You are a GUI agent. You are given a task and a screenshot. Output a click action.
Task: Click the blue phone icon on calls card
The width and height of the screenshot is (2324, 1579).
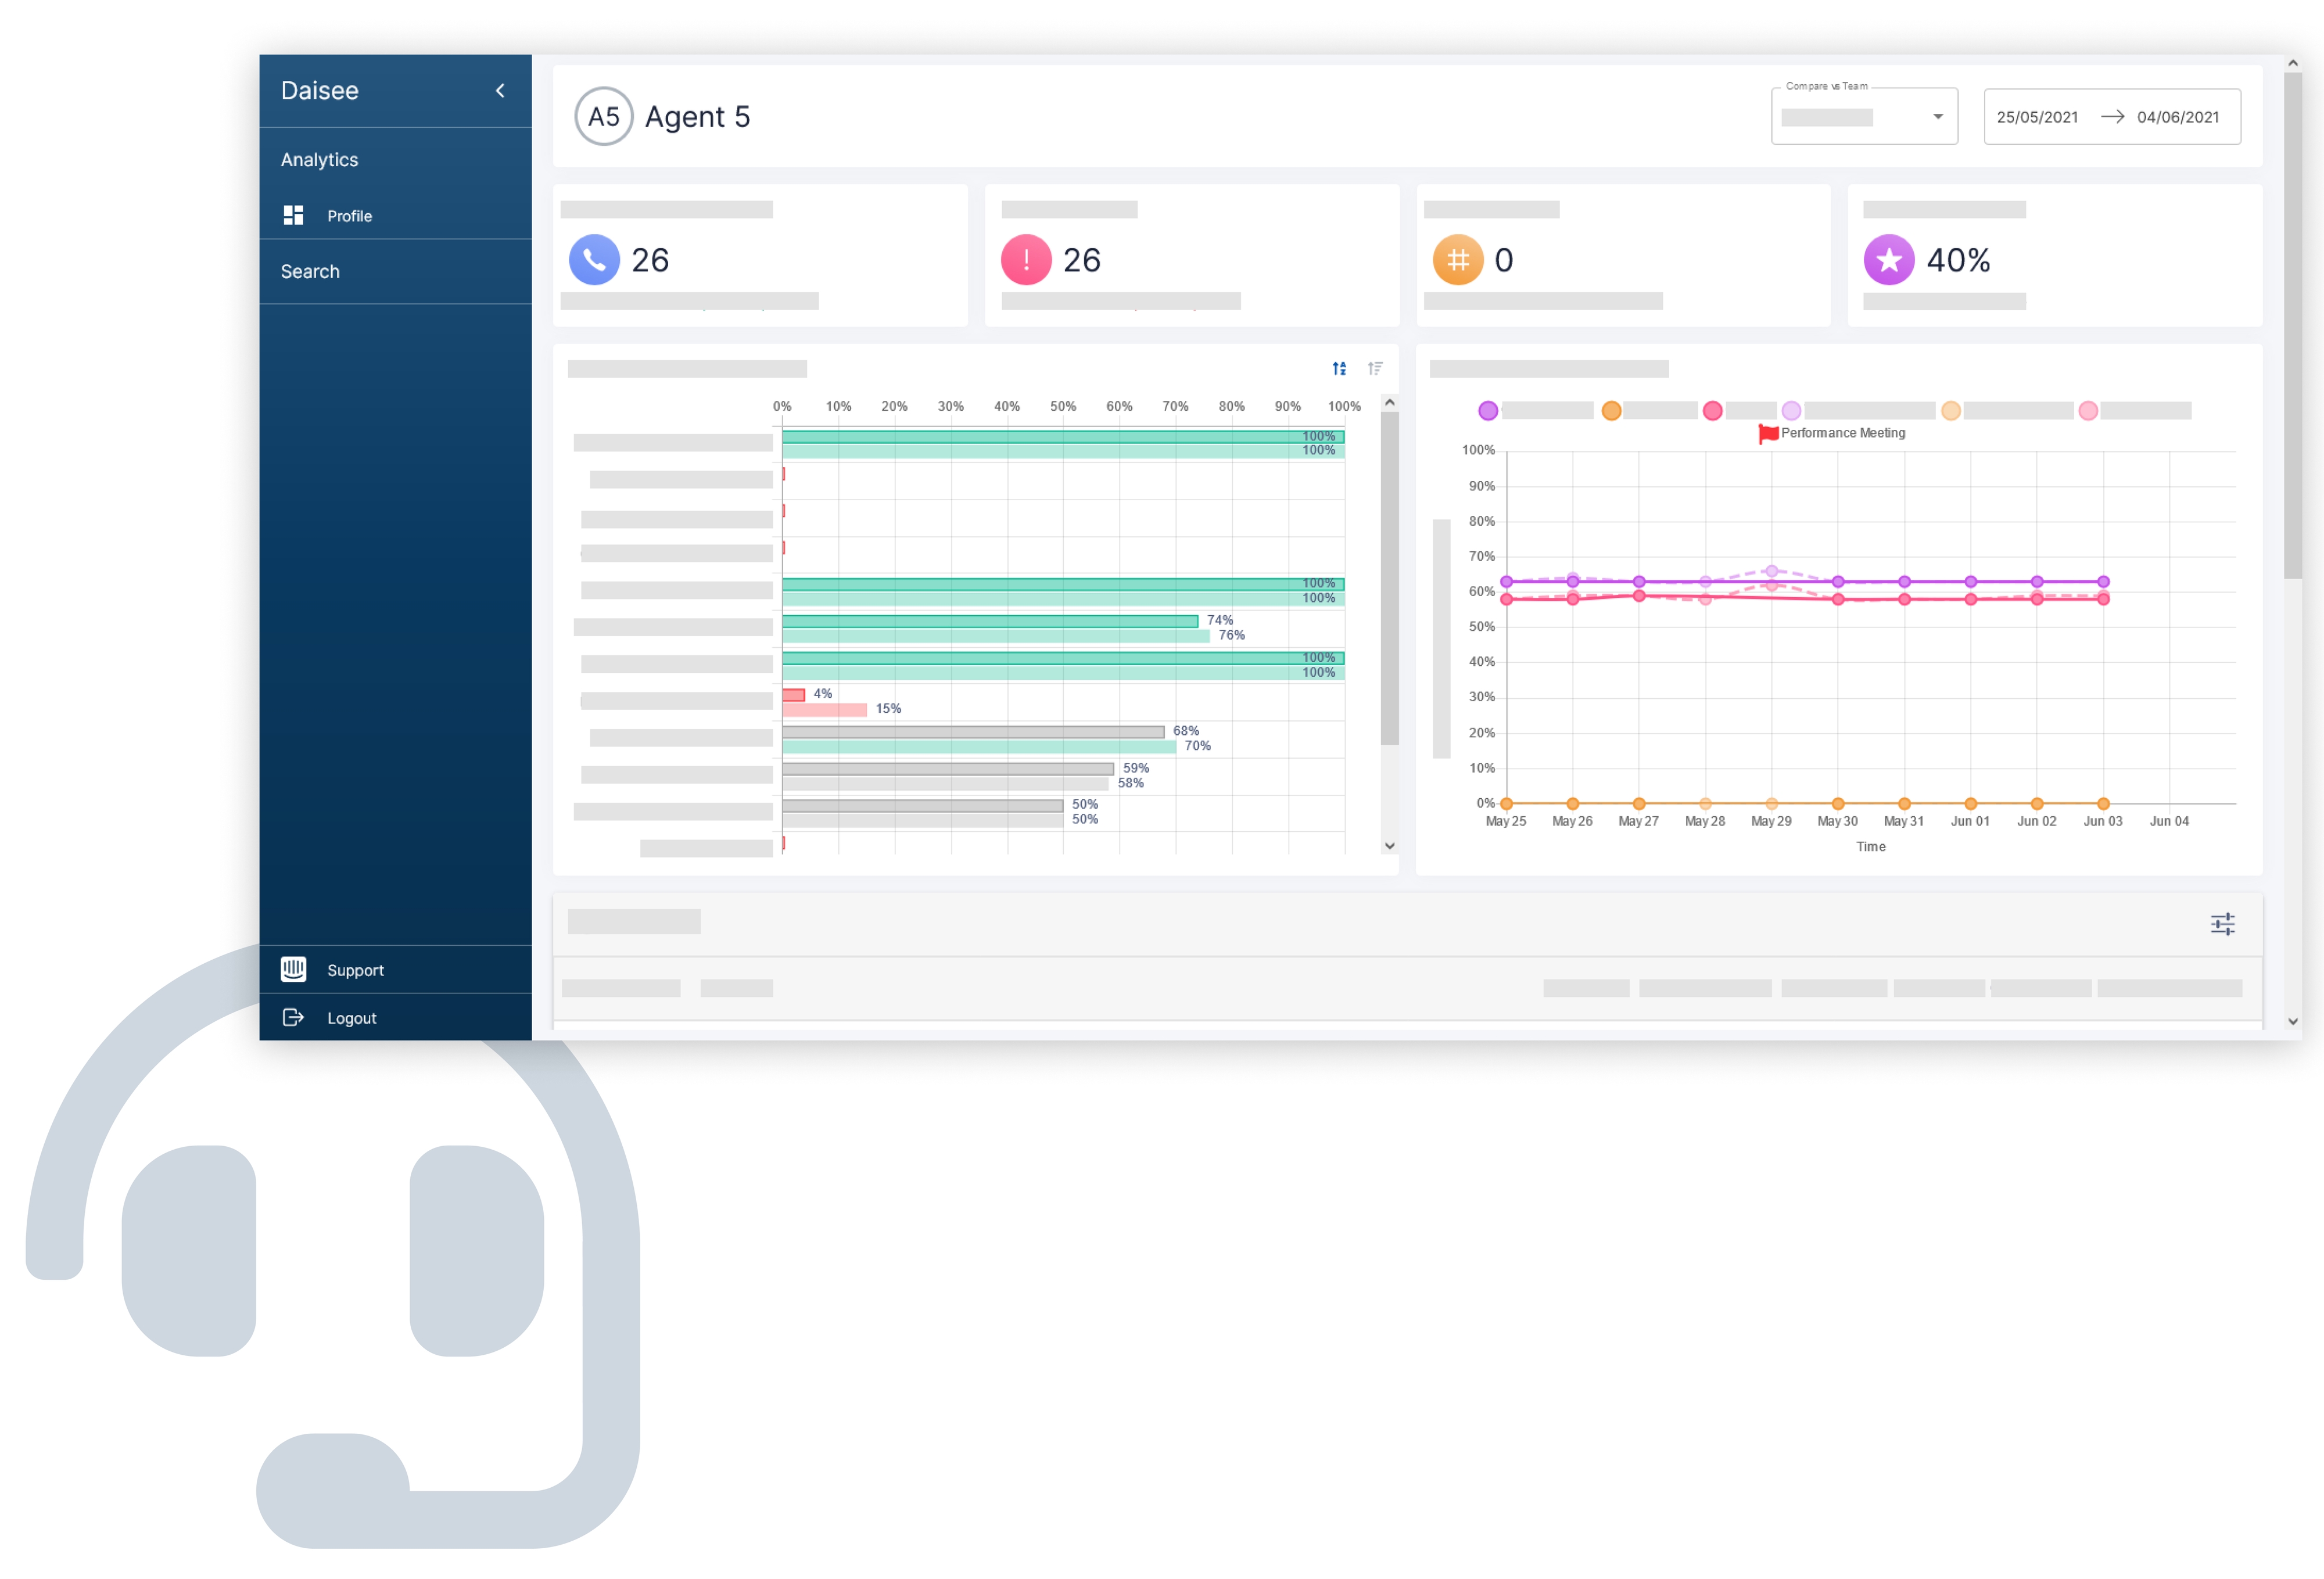click(x=594, y=259)
